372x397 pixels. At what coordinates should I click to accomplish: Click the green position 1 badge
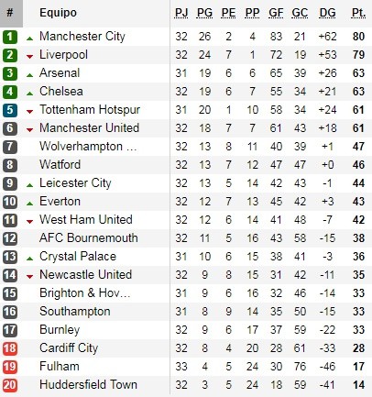click(10, 37)
